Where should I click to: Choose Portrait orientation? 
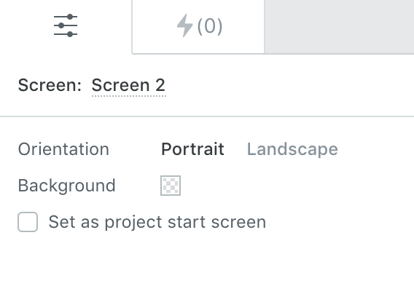[192, 149]
